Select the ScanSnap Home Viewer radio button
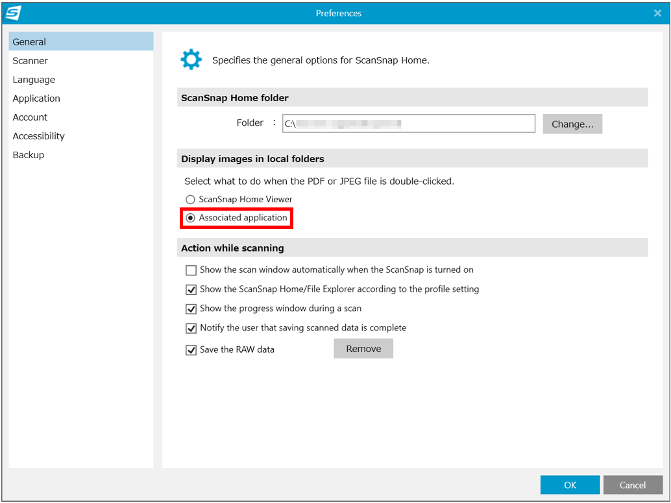This screenshot has height=503, width=671. click(x=190, y=200)
